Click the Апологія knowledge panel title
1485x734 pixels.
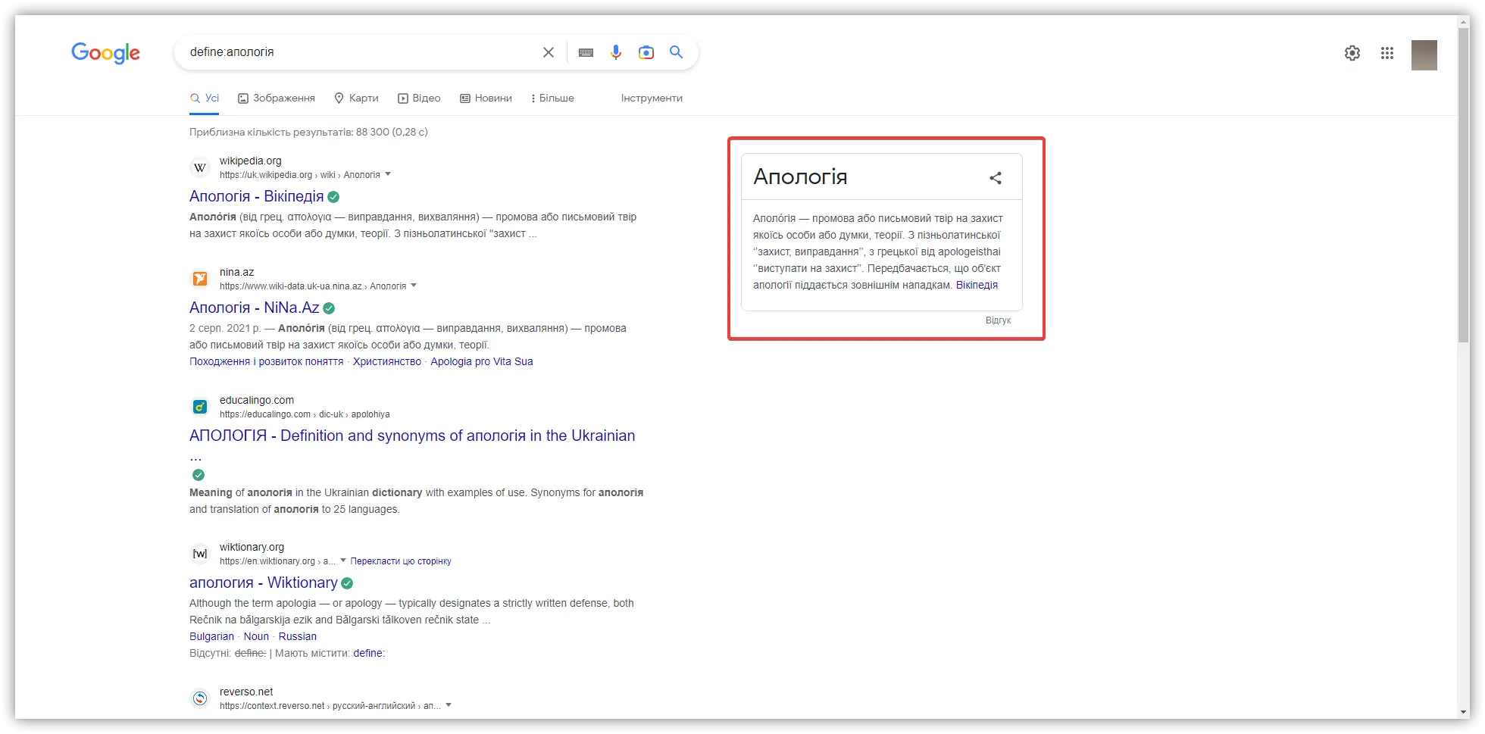[800, 176]
